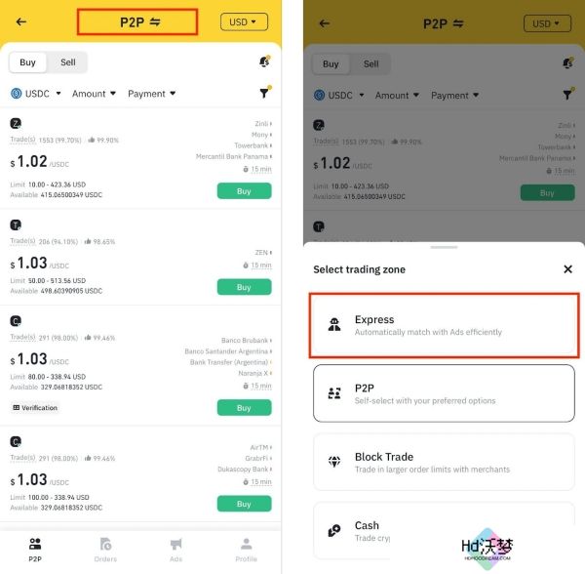Open the price alert bell icon
This screenshot has height=574, width=585.
tap(264, 61)
